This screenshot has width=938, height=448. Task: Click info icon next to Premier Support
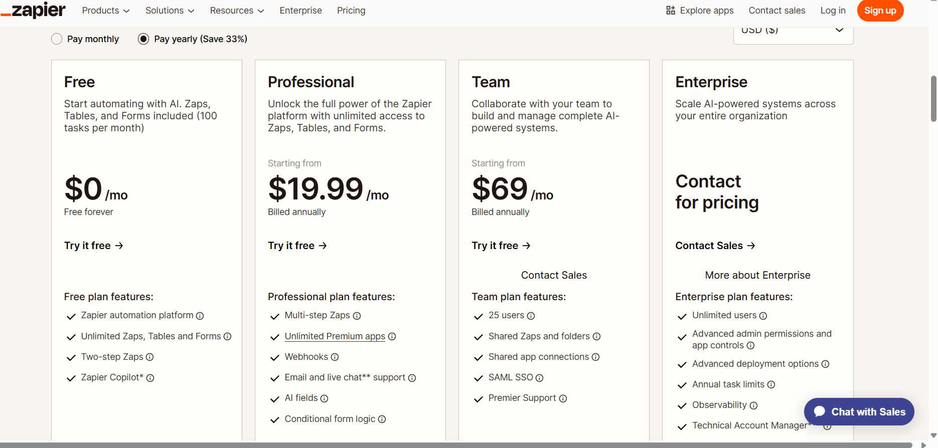point(563,398)
